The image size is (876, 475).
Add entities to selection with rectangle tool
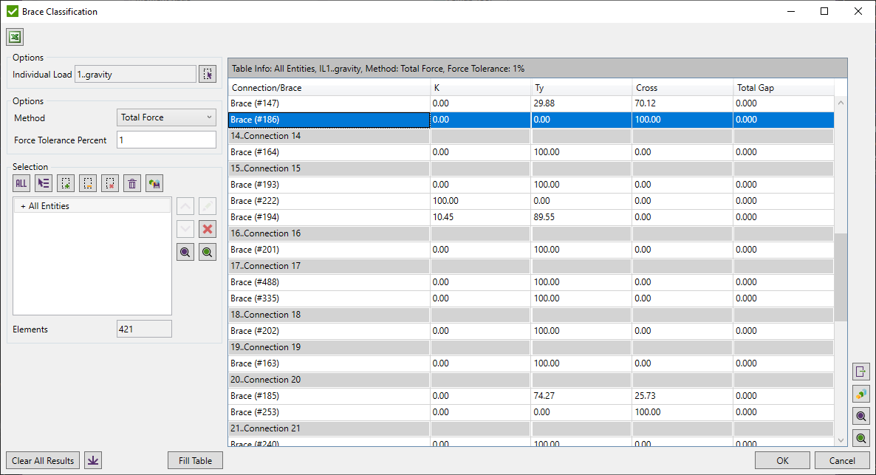tap(65, 182)
